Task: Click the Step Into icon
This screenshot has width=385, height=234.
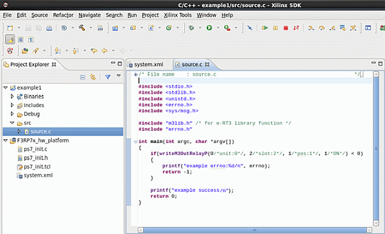Action: (311, 28)
